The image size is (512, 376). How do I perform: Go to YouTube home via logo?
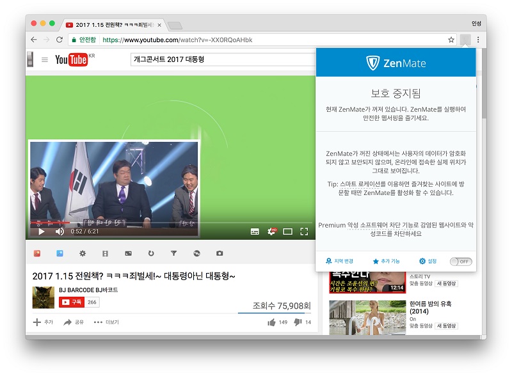[72, 59]
